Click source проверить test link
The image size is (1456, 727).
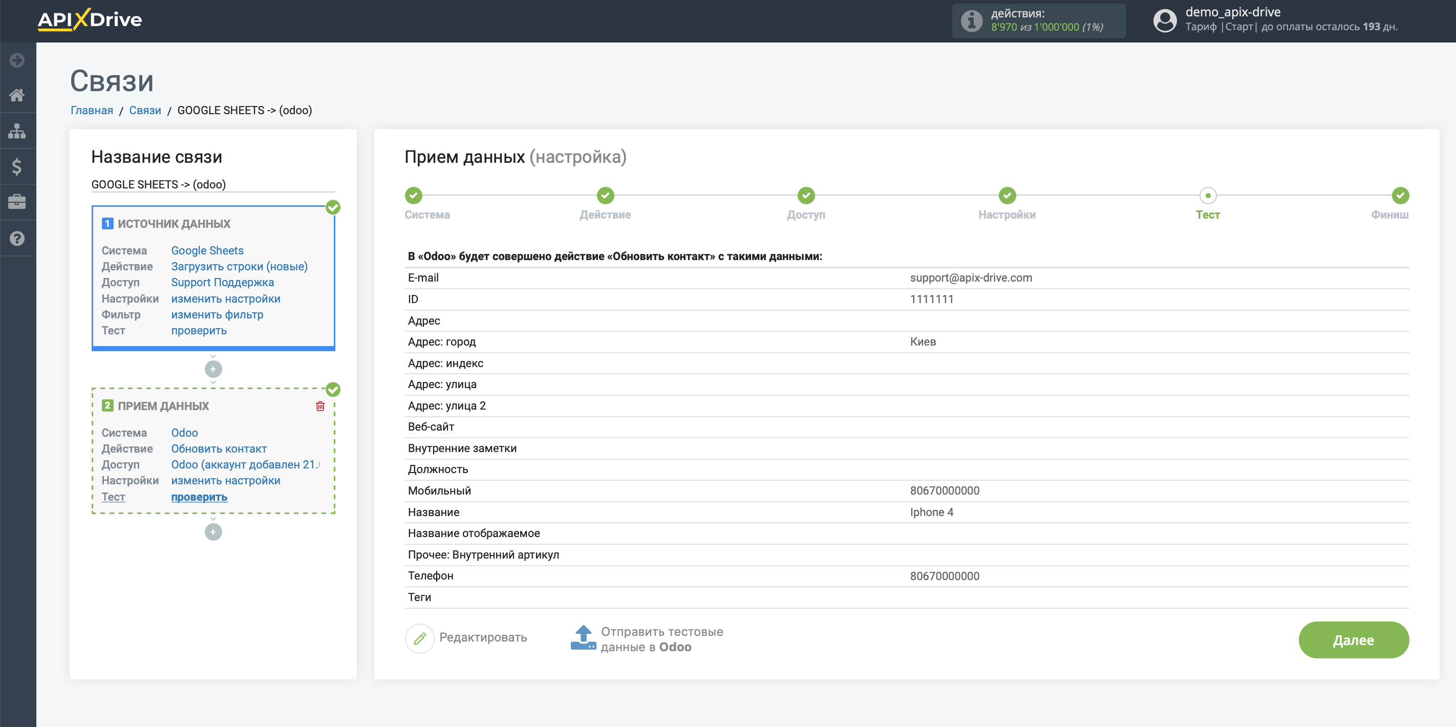coord(199,330)
